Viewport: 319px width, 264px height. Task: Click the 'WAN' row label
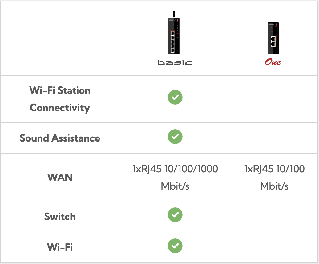click(x=60, y=178)
